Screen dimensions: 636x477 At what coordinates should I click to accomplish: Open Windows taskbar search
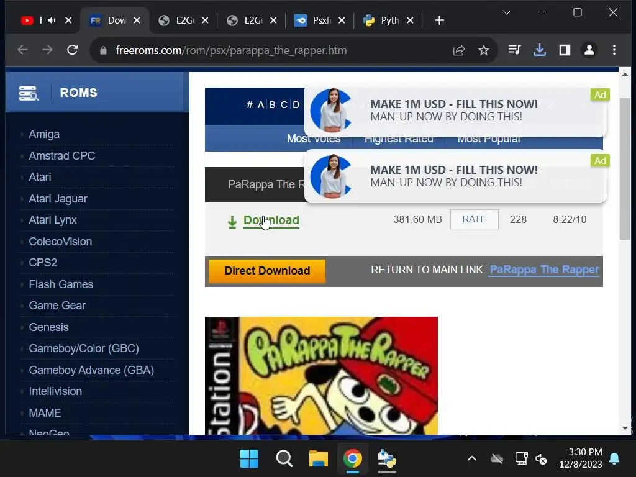284,459
